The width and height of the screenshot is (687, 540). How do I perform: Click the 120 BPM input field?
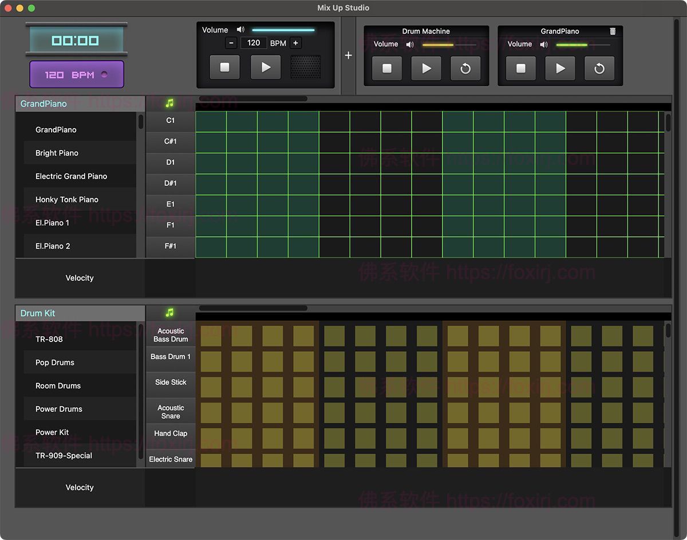pos(254,43)
